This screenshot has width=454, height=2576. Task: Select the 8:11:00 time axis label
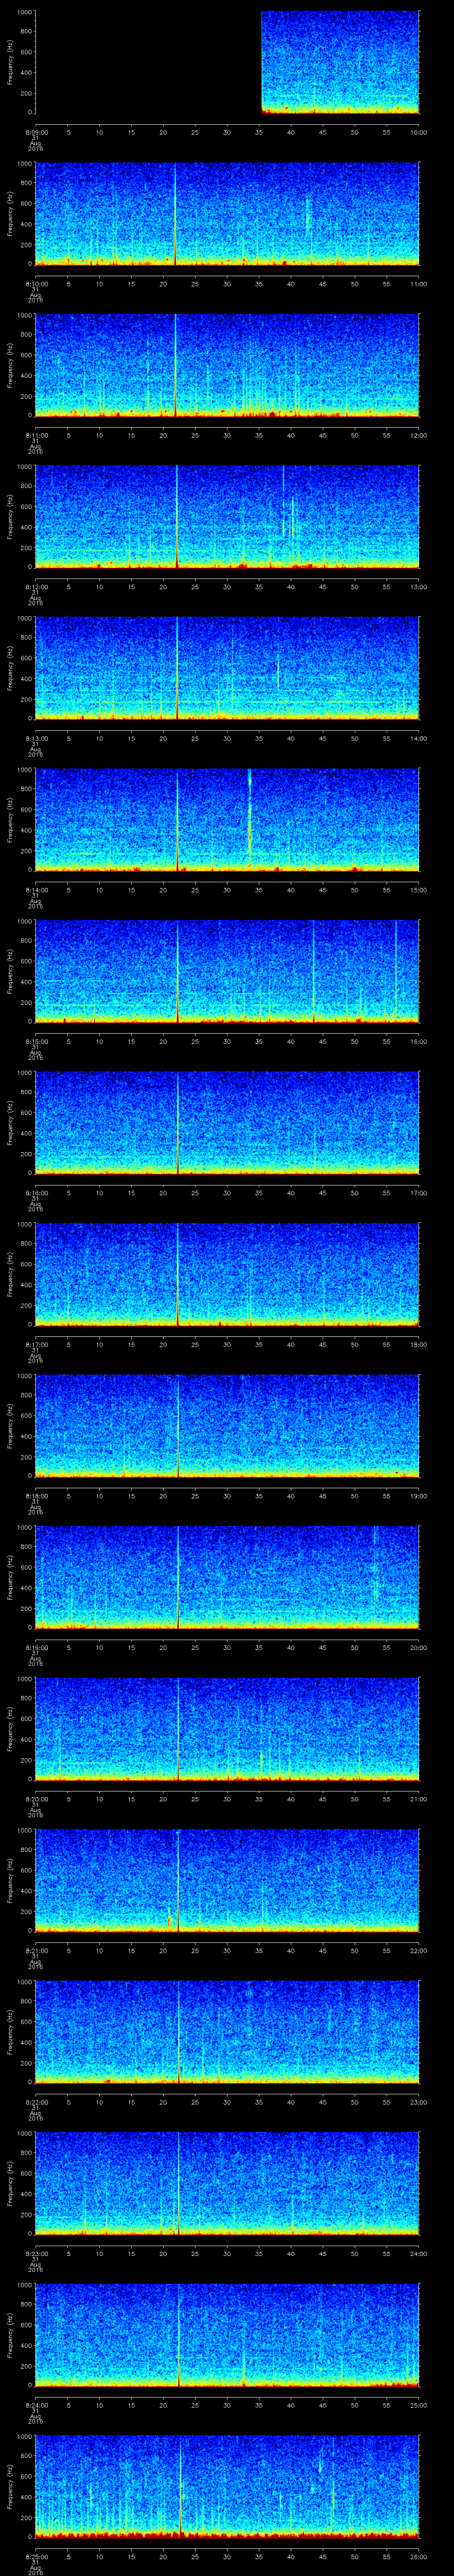click(36, 435)
